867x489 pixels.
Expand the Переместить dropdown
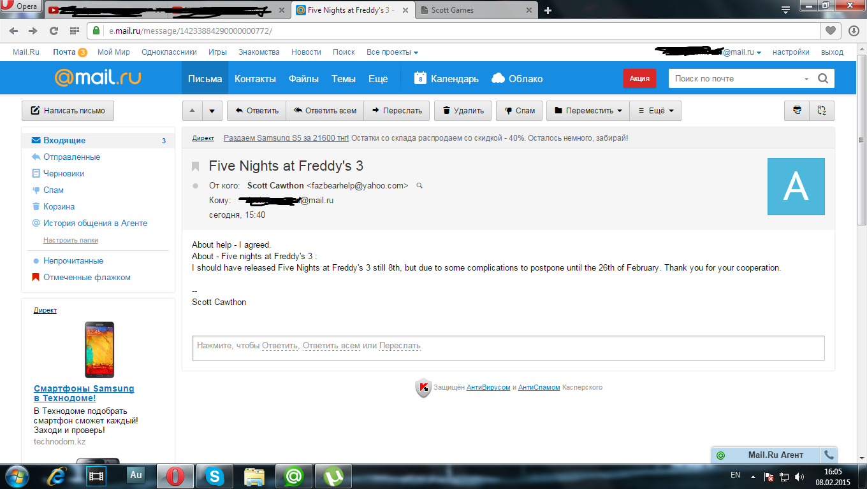[x=588, y=111]
